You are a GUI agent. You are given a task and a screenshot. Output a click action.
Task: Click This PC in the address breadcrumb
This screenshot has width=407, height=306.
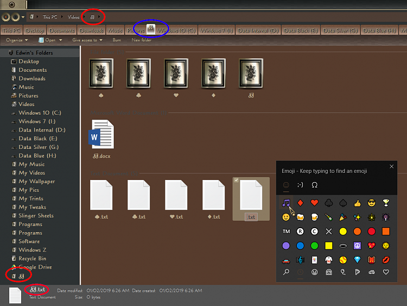[x=50, y=17]
